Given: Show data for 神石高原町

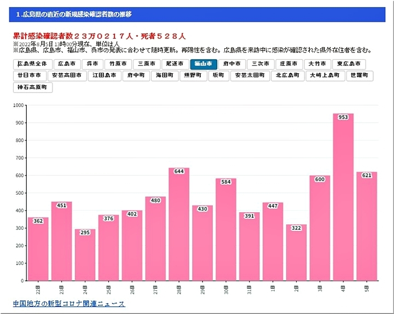Looking at the screenshot, I should 33,87.
